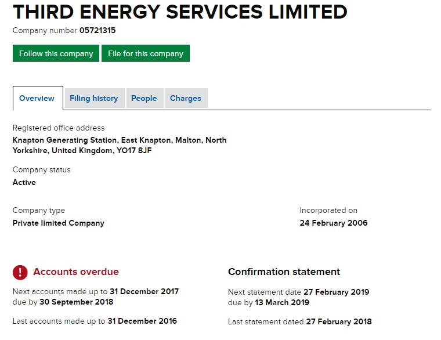Click company number 05721315

[x=101, y=30]
